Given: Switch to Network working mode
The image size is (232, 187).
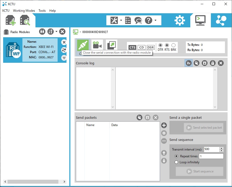Looking at the screenshot, I should [x=221, y=20].
